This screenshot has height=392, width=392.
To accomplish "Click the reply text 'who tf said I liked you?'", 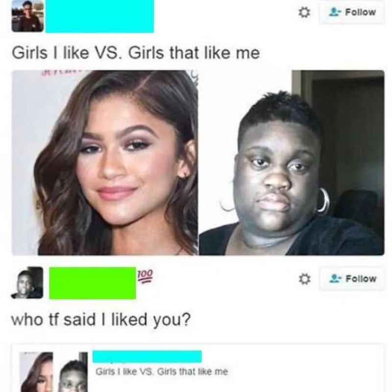I will coord(101,320).
